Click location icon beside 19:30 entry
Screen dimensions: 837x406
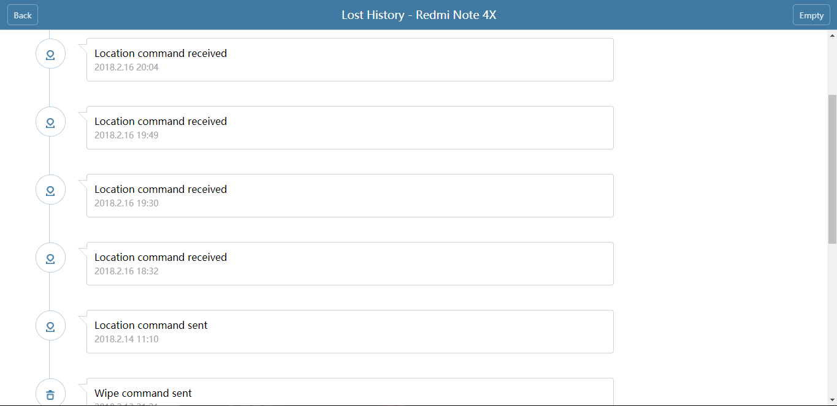tap(50, 190)
